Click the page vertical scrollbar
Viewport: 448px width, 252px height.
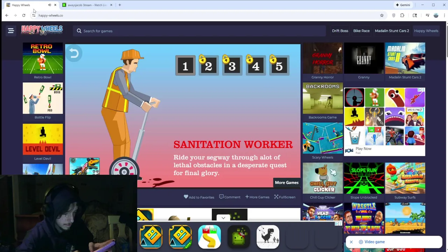[x=446, y=42]
